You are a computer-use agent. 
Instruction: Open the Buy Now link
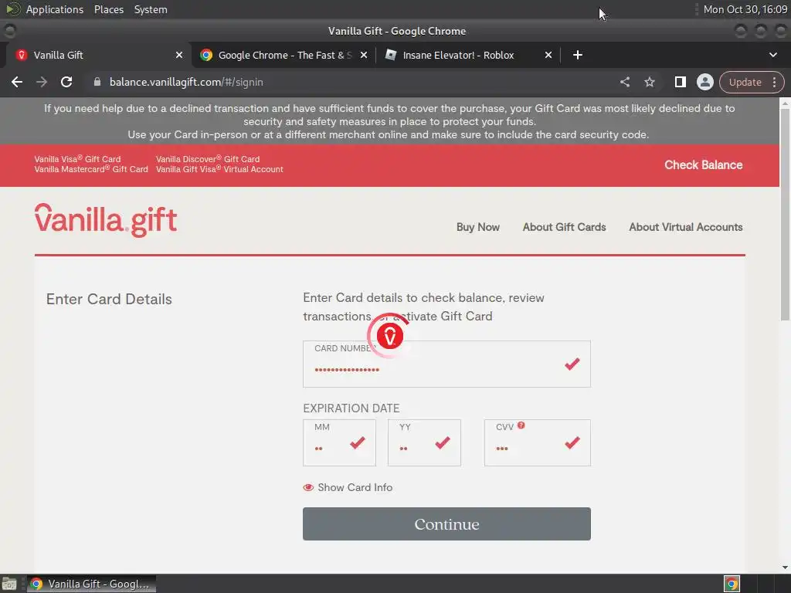(x=477, y=227)
